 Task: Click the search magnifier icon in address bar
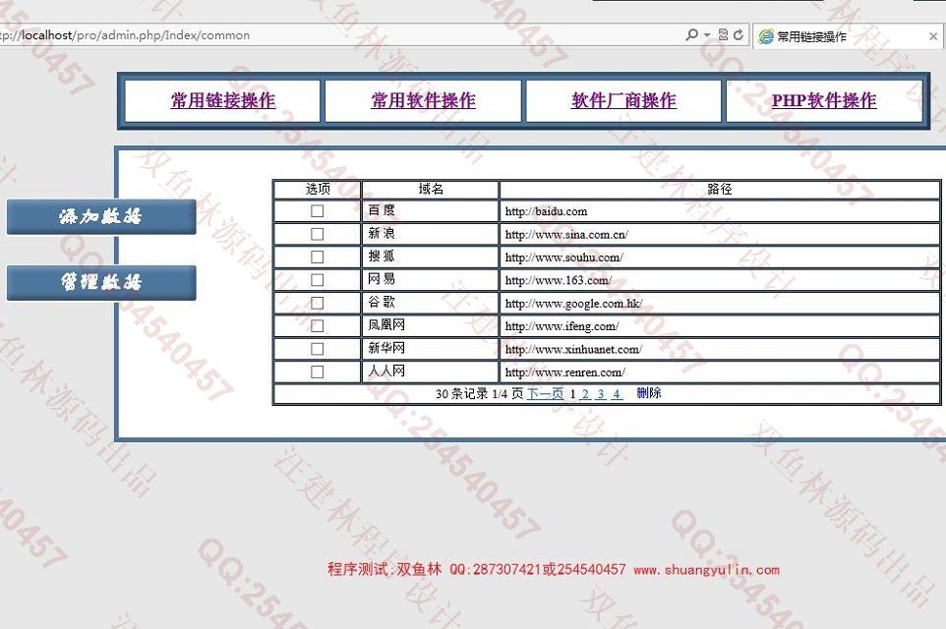point(692,35)
